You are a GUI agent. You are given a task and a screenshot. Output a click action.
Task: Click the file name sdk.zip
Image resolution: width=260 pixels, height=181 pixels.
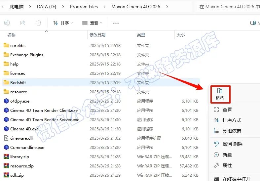(17, 175)
